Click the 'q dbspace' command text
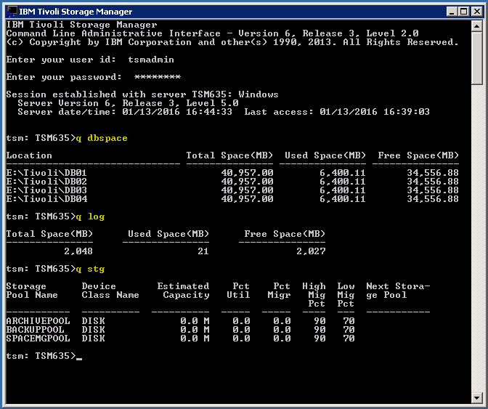The width and height of the screenshot is (488, 409). (102, 138)
